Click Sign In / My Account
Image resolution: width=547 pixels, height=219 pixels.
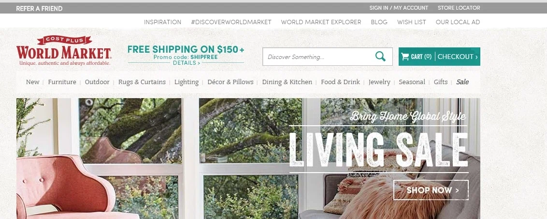coord(399,8)
